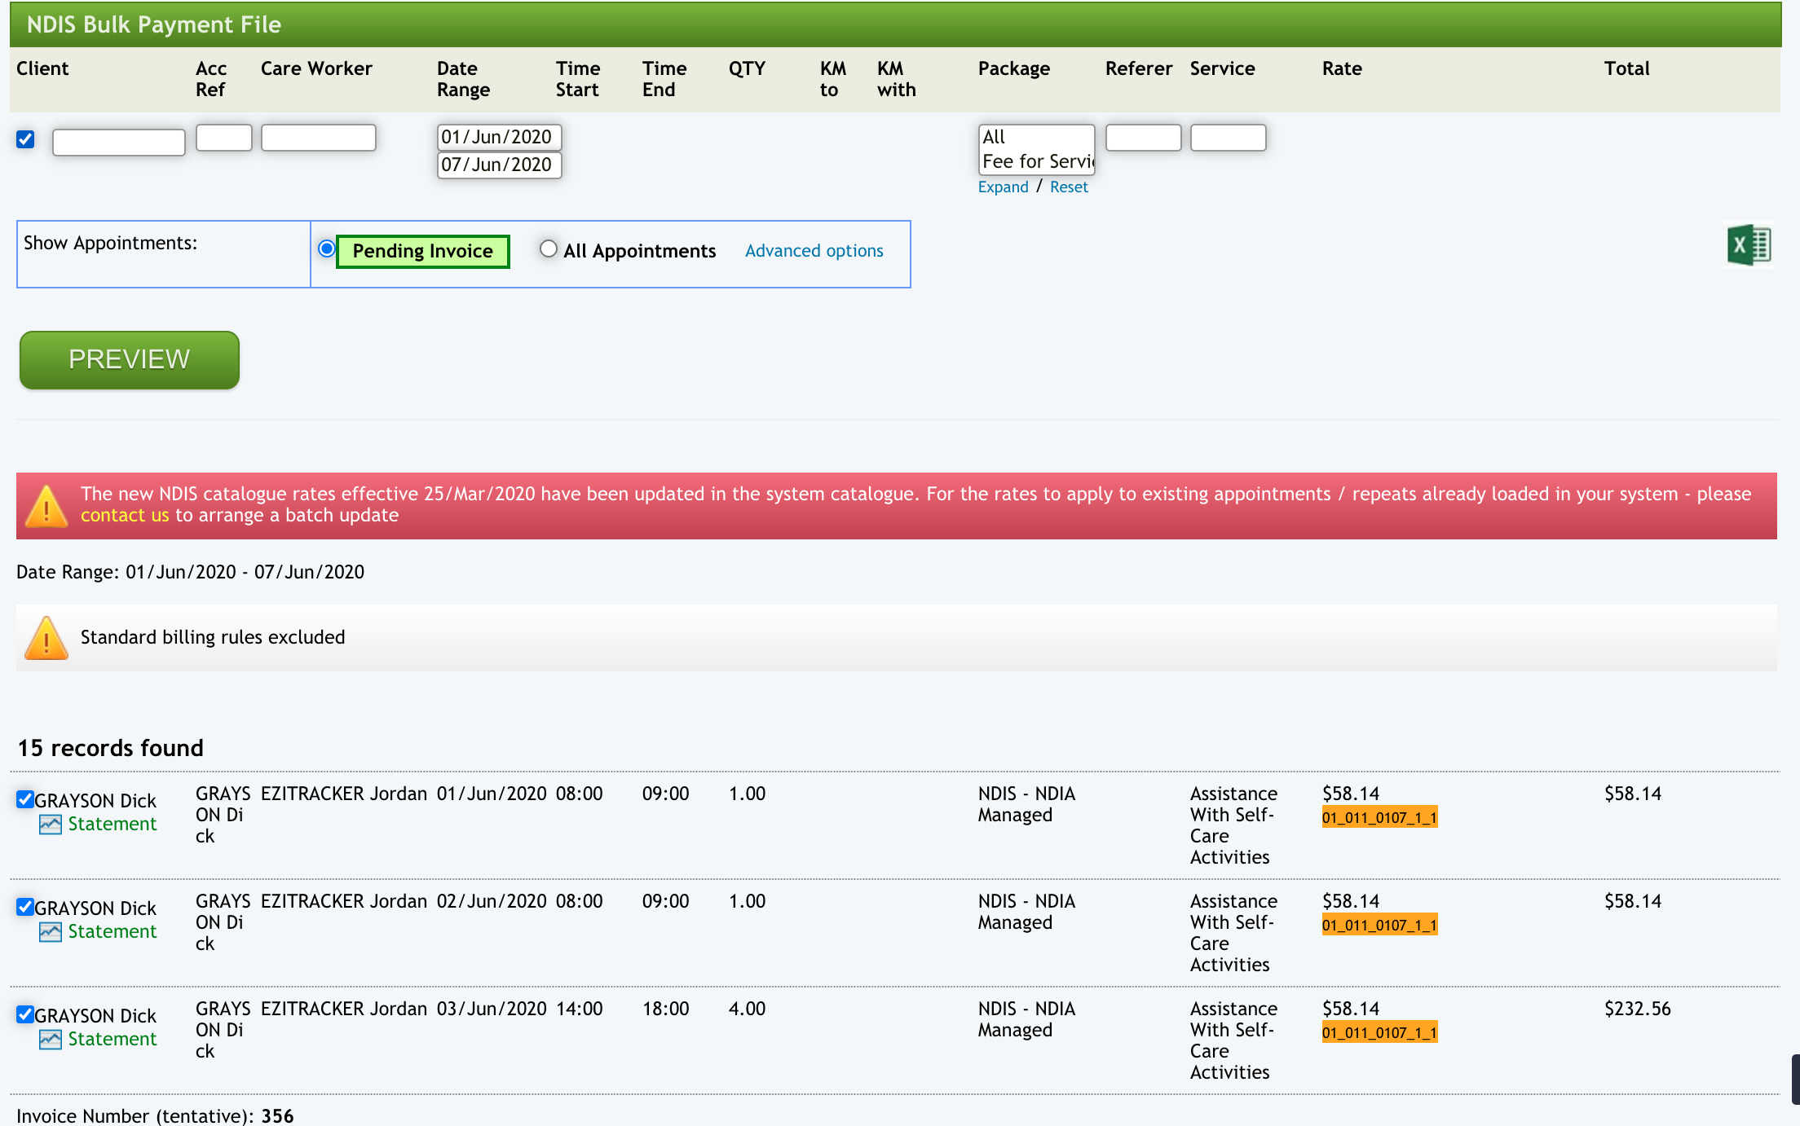Click the 'contact us' link in banner
The width and height of the screenshot is (1800, 1126).
pyautogui.click(x=125, y=515)
